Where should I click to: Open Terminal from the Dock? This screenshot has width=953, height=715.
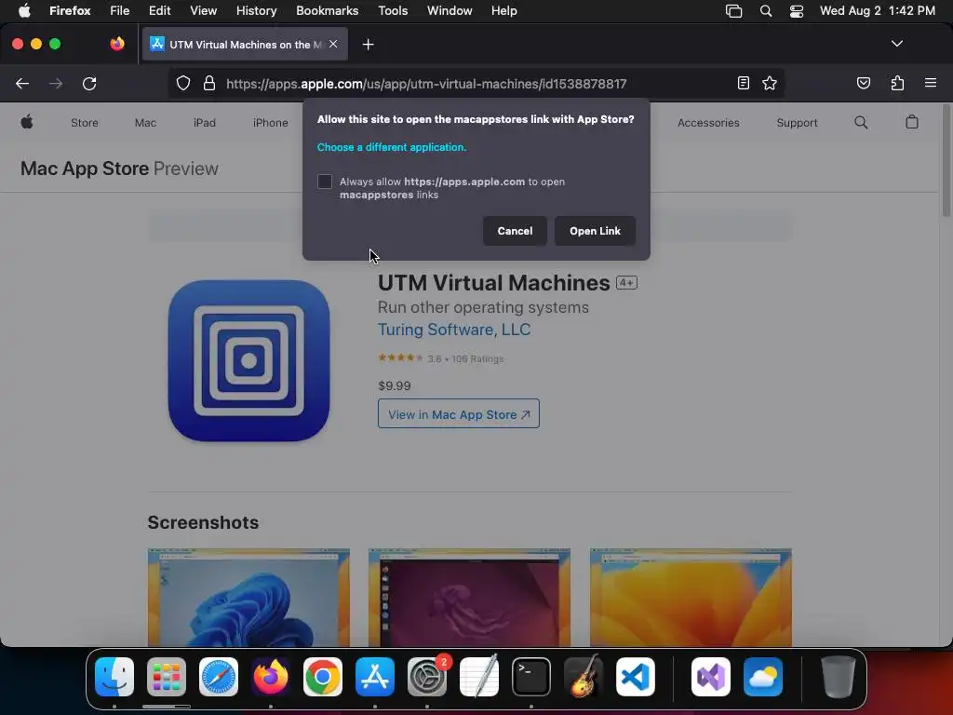pos(531,677)
